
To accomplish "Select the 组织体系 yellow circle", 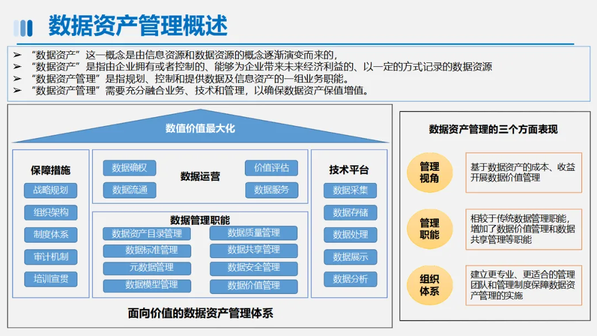I will [x=430, y=285].
